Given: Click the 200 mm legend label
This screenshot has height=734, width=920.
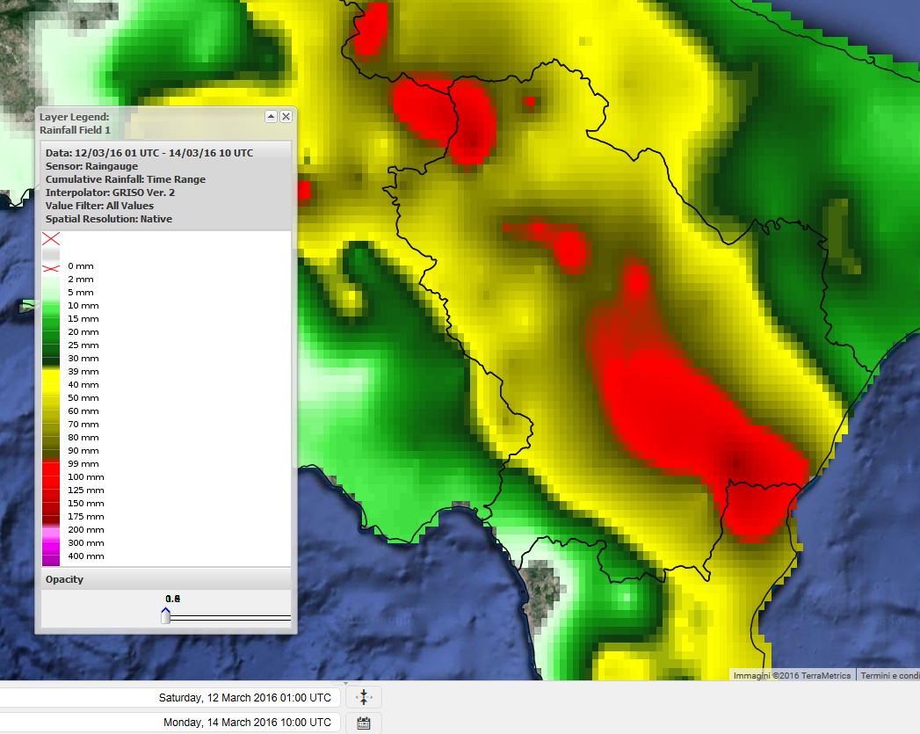Looking at the screenshot, I should click(x=85, y=530).
